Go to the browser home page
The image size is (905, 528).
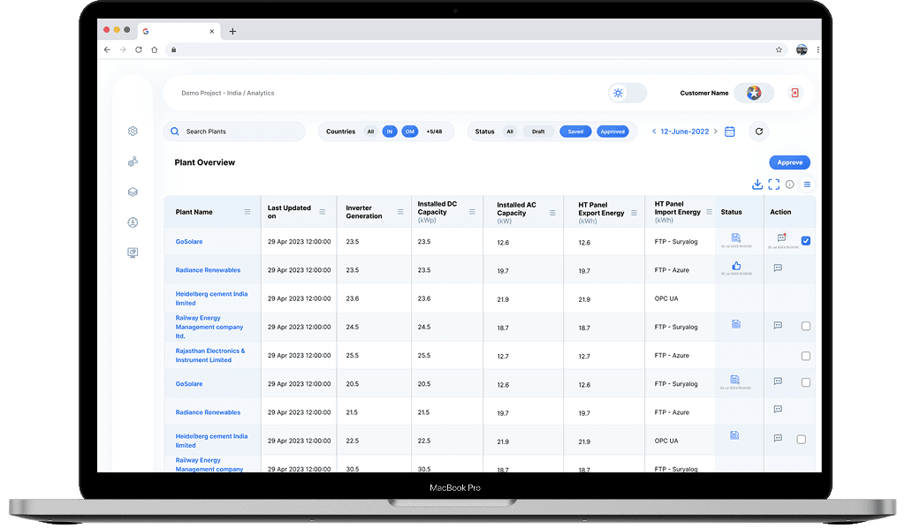click(154, 49)
